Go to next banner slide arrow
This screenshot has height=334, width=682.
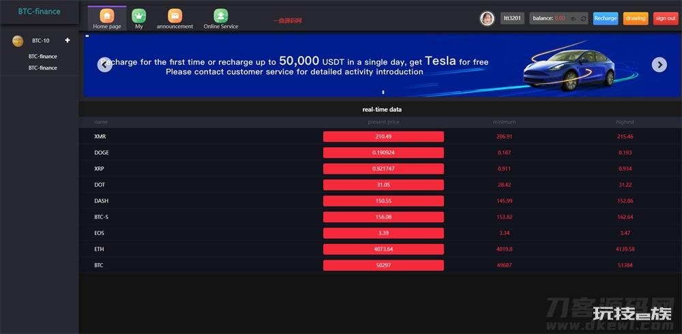659,65
